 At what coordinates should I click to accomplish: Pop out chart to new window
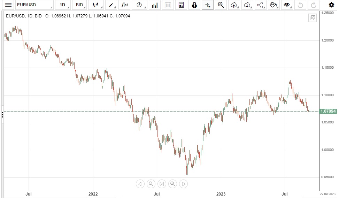point(312,18)
